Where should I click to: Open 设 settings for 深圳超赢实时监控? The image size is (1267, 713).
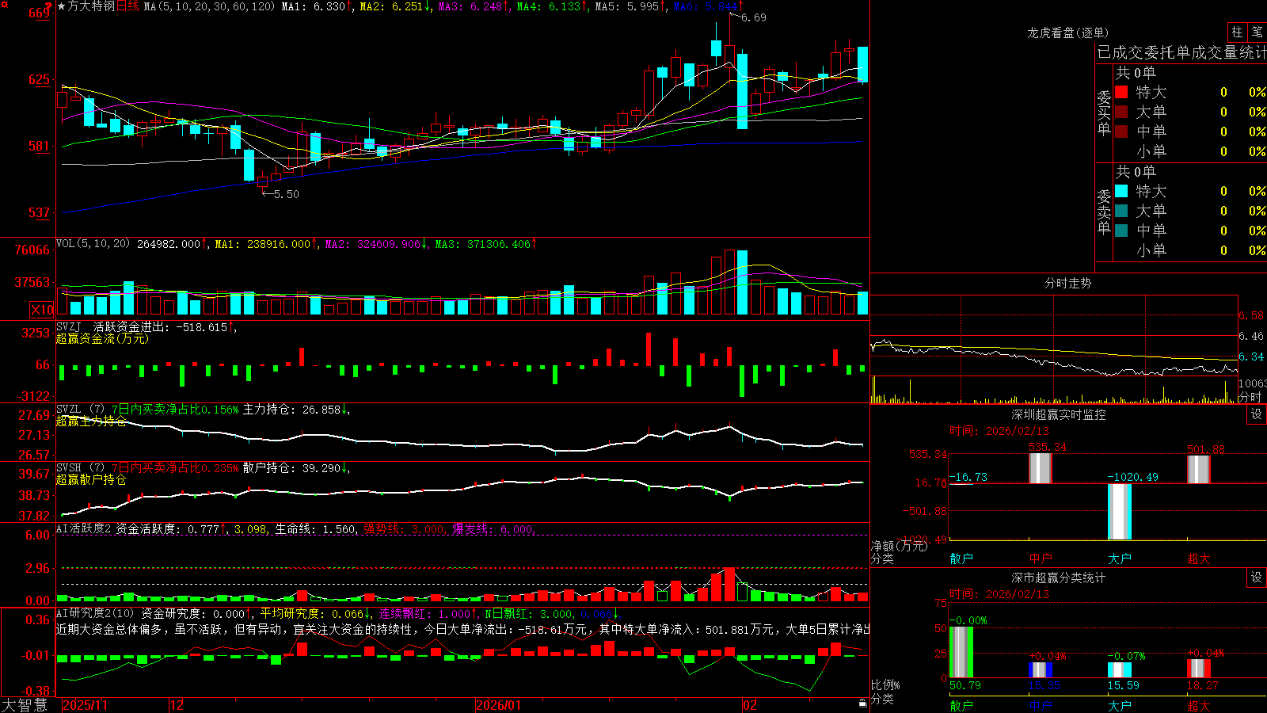pyautogui.click(x=1256, y=414)
